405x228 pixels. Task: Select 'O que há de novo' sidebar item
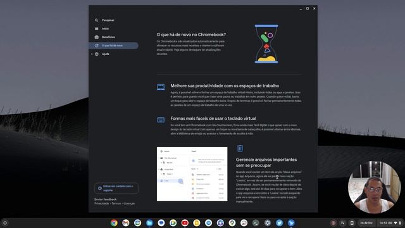[114, 46]
